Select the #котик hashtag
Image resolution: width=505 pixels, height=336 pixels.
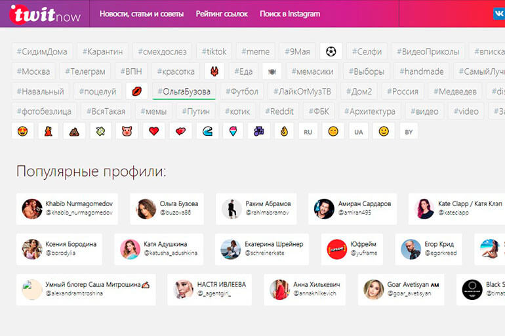[x=237, y=112]
